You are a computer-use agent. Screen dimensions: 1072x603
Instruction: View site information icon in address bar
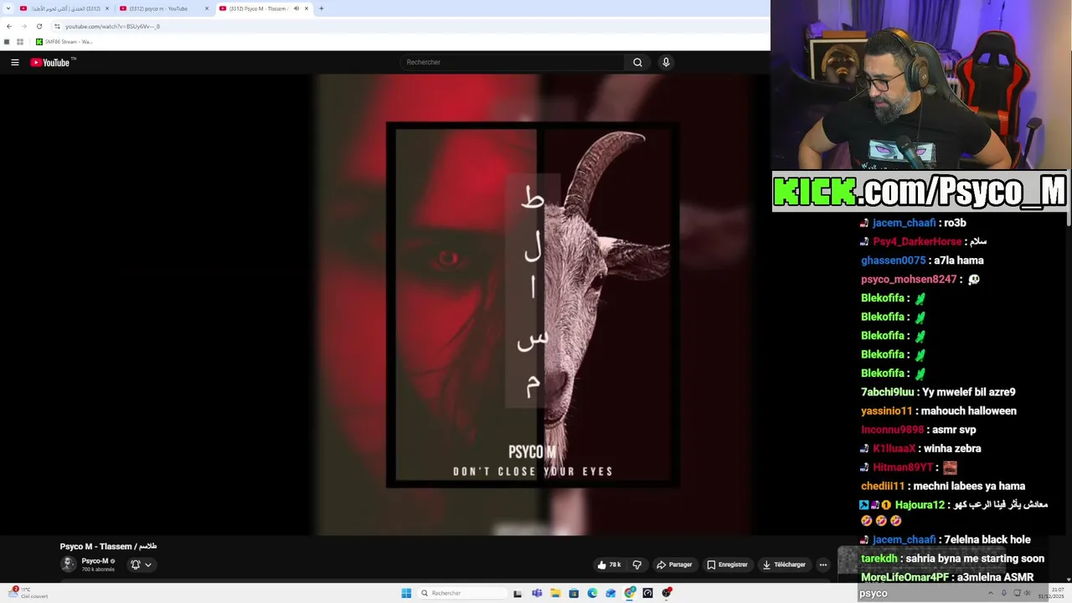point(57,26)
